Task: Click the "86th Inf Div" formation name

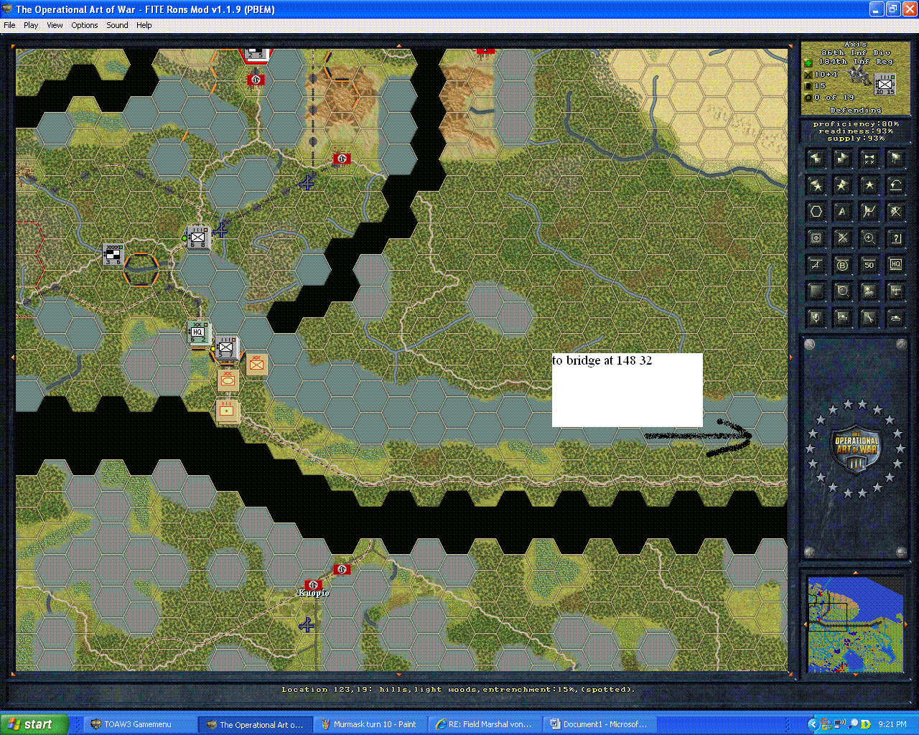Action: tap(856, 53)
